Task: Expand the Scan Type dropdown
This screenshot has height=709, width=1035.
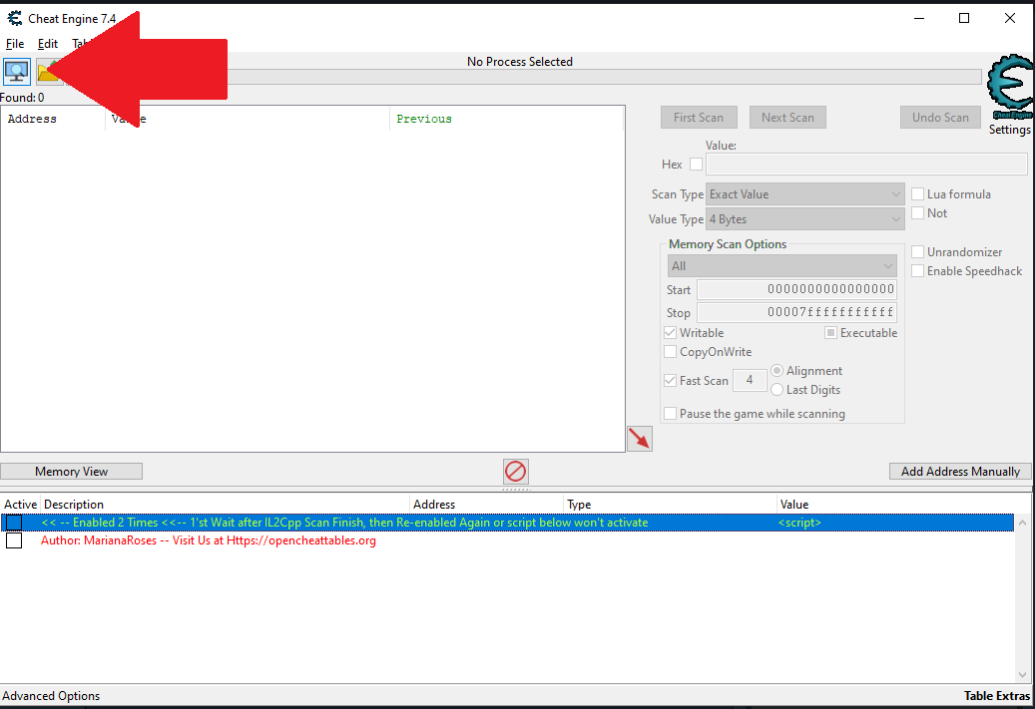Action: (x=804, y=193)
